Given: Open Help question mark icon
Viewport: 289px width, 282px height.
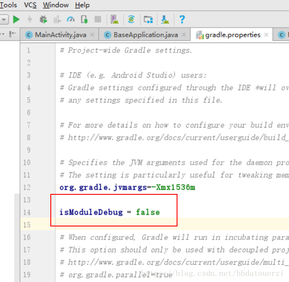Looking at the screenshot, I should pyautogui.click(x=182, y=20).
